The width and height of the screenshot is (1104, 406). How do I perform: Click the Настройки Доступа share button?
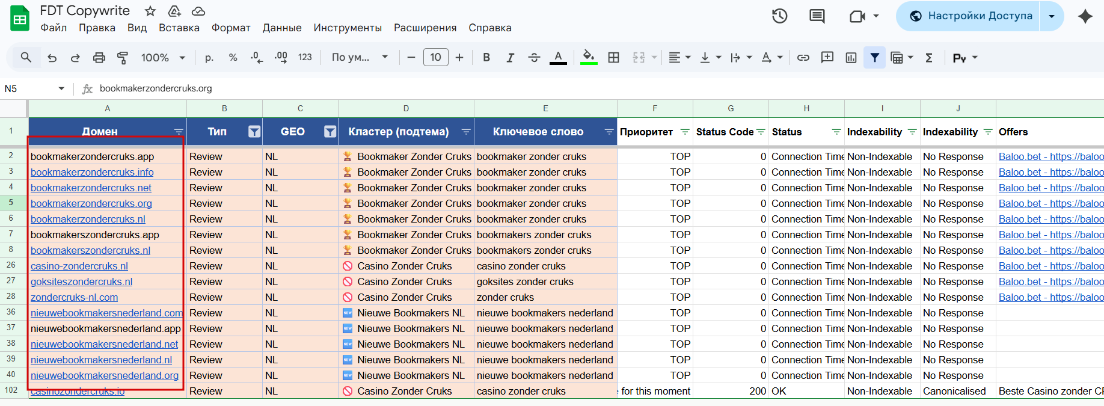point(972,16)
